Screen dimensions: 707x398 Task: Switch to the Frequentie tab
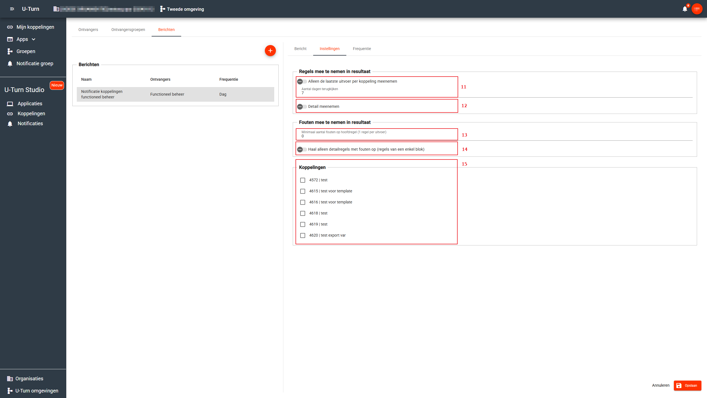point(362,49)
